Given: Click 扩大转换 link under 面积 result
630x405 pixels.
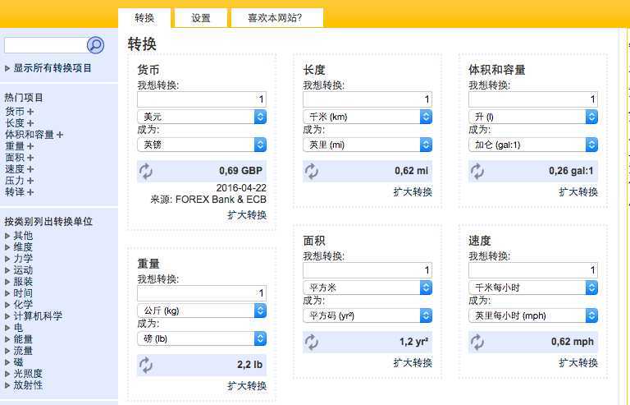Looking at the screenshot, I should [x=413, y=363].
